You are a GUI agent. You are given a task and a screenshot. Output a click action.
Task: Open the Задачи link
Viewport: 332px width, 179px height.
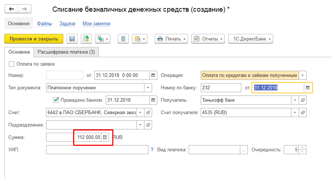(67, 23)
